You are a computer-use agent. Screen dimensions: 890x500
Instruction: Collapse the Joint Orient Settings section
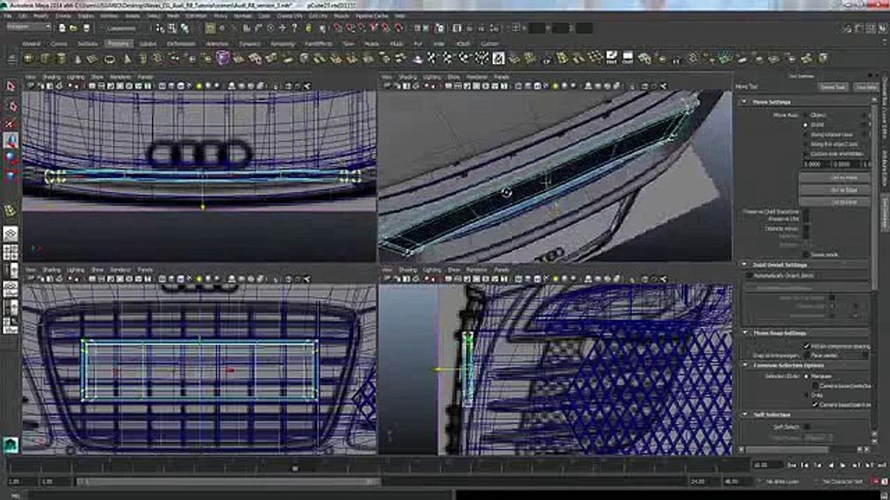(744, 265)
